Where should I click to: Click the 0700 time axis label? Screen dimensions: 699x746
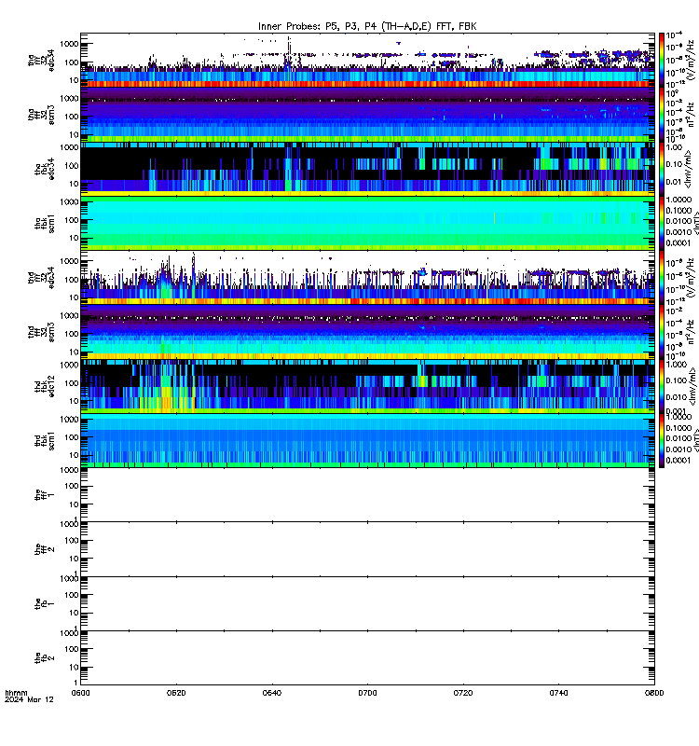(x=367, y=693)
